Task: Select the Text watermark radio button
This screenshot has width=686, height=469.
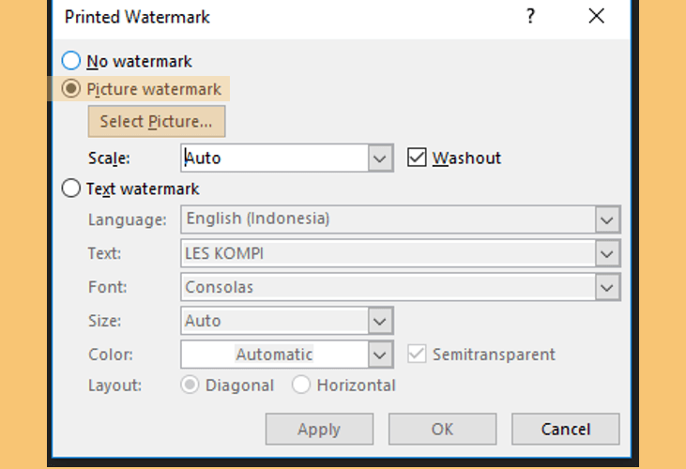Action: click(71, 189)
